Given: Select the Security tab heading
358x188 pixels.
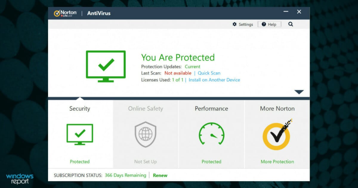Looking at the screenshot, I should 80,109.
